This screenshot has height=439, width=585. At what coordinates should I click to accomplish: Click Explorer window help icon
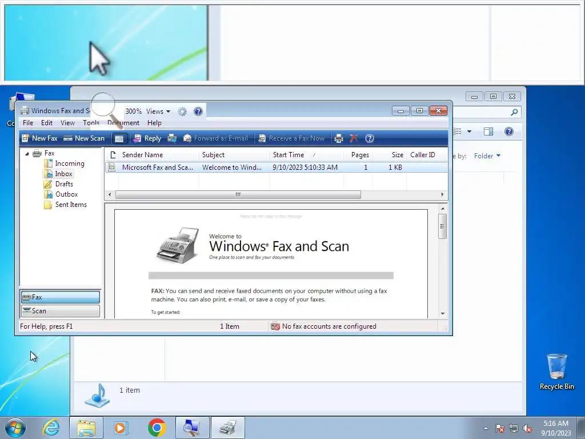509,131
